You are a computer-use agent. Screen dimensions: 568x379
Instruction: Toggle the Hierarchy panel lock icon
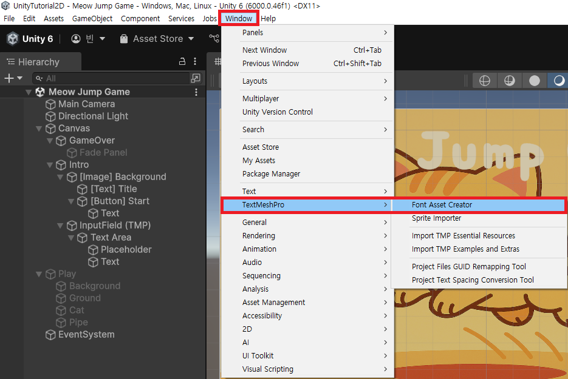point(182,61)
